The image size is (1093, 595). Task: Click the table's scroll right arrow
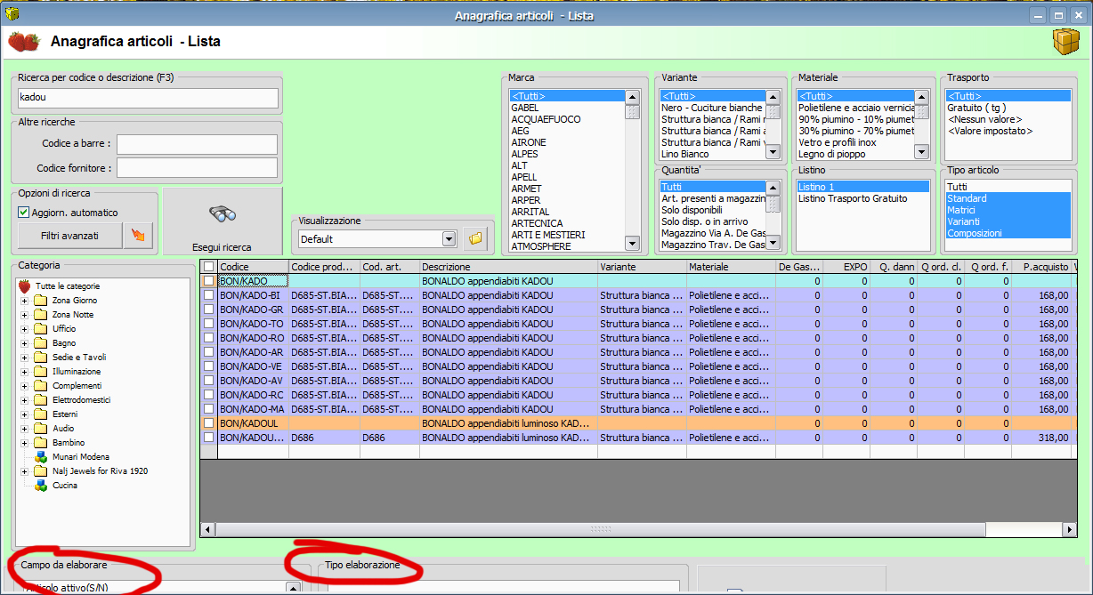coord(1071,529)
